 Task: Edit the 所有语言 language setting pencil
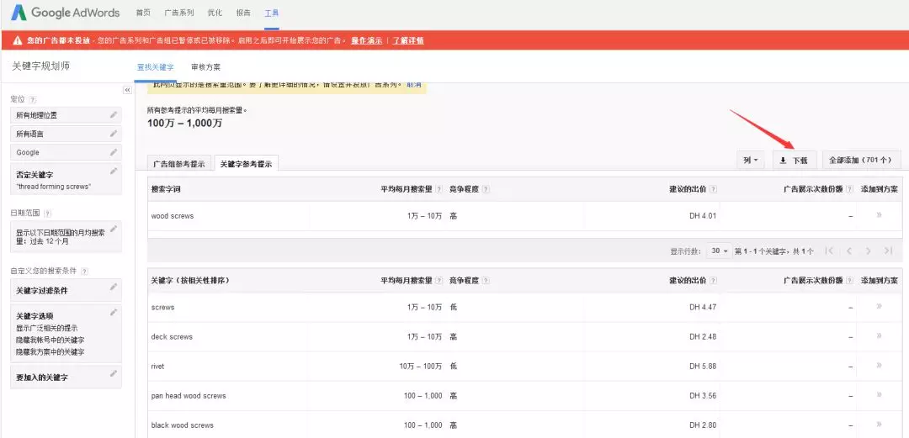(113, 133)
